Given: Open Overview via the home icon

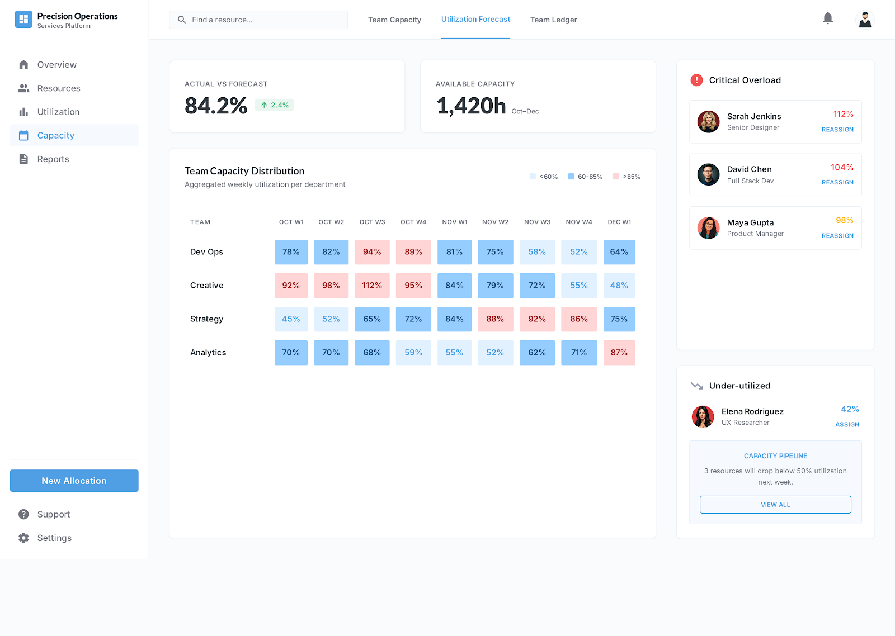Looking at the screenshot, I should click(x=23, y=65).
